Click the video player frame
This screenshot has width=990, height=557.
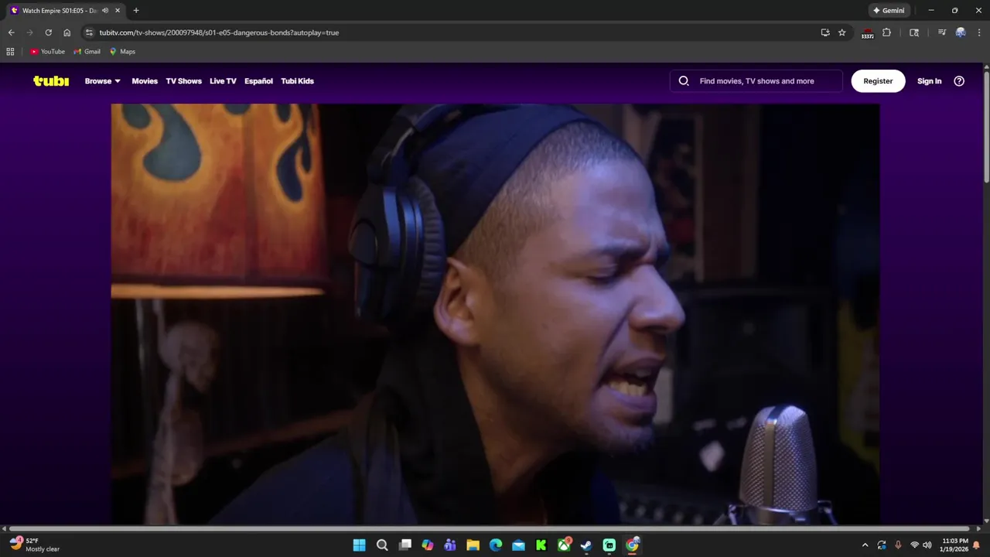[x=495, y=314]
